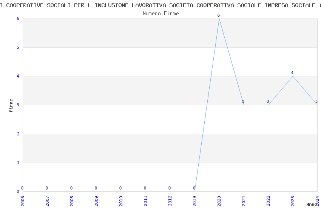Click the Firme y-axis title
This screenshot has height=208, width=321.
click(11, 106)
